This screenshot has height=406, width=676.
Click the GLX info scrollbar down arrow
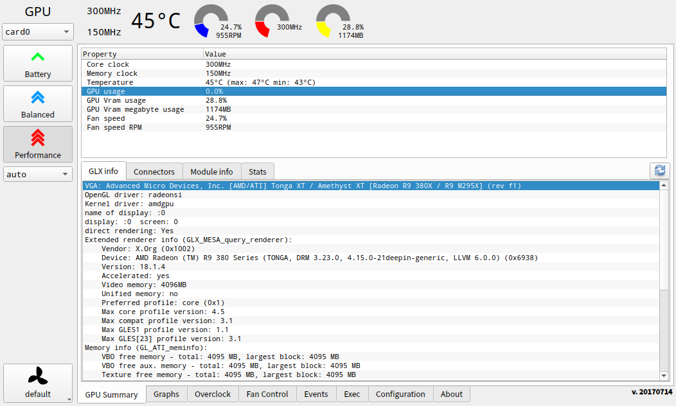point(664,375)
